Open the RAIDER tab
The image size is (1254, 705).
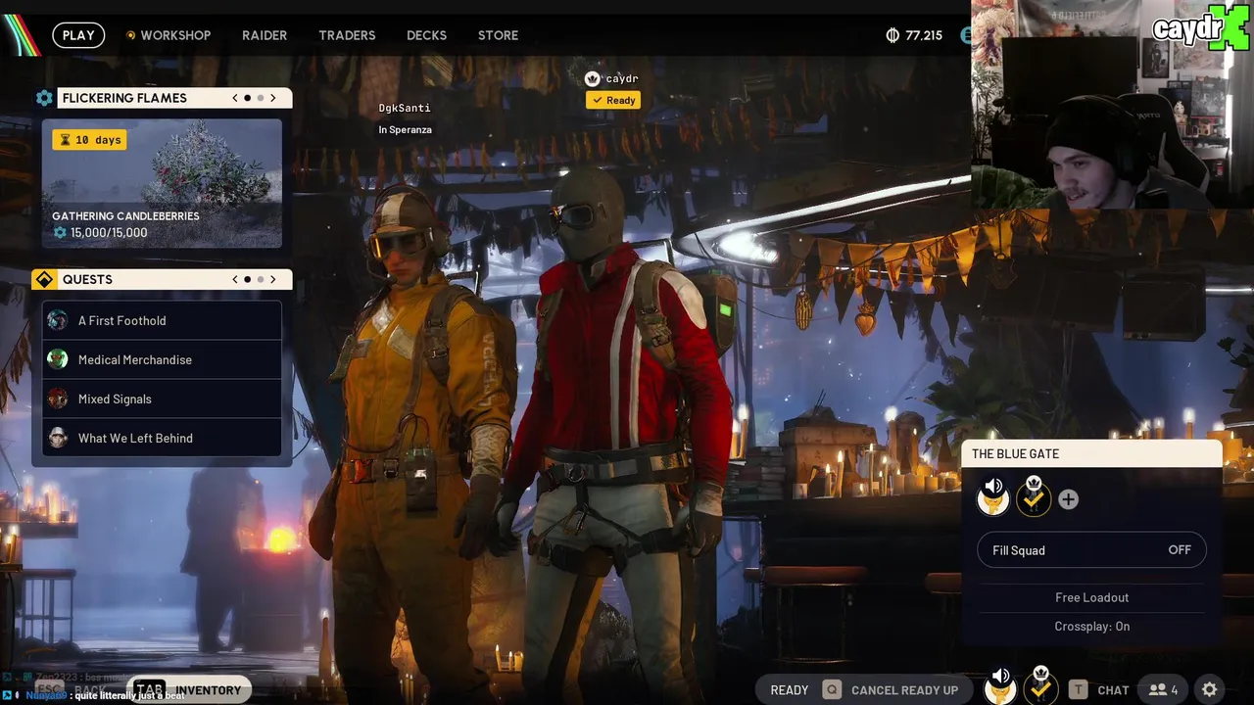pos(265,35)
